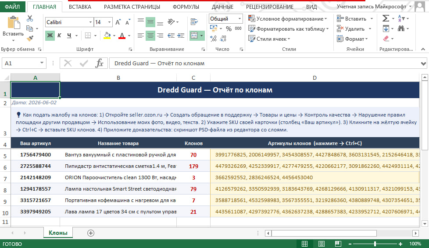Switch to the РАЗМЕТКА СТРАНИЦЫ tab
The width and height of the screenshot is (429, 248).
(132, 7)
